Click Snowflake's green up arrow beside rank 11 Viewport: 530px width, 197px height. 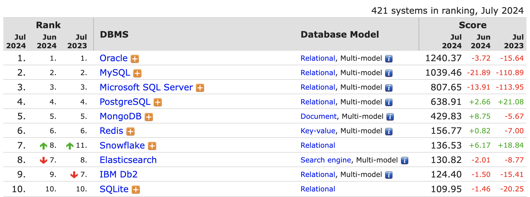click(x=70, y=146)
